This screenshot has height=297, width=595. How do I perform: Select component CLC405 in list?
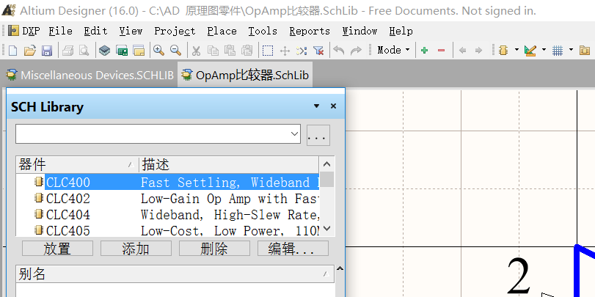[x=168, y=230]
